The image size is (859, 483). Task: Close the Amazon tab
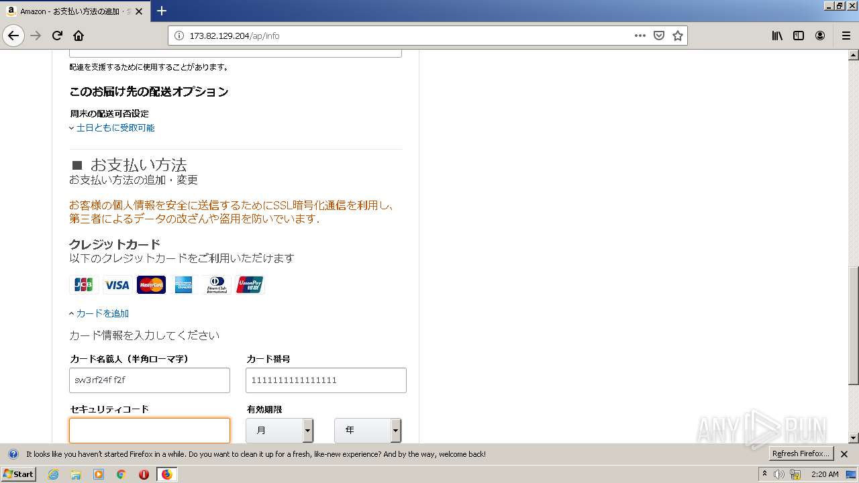point(139,11)
